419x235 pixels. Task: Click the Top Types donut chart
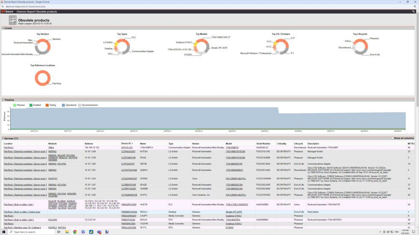point(122,47)
